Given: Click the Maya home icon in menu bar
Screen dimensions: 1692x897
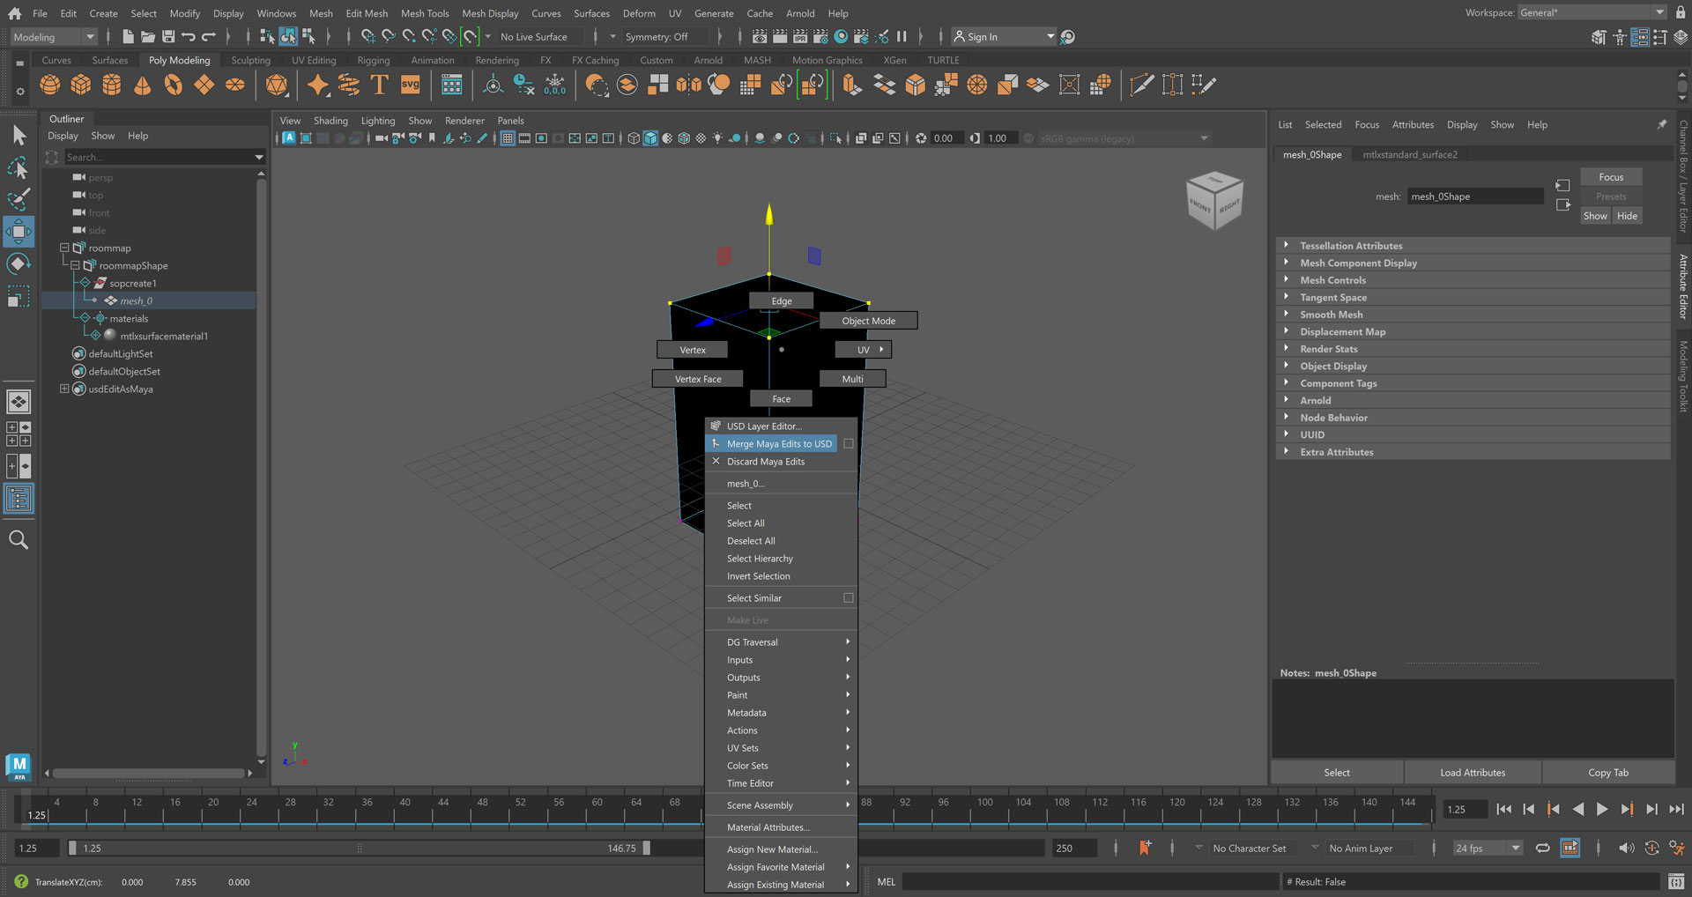Looking at the screenshot, I should (x=14, y=13).
